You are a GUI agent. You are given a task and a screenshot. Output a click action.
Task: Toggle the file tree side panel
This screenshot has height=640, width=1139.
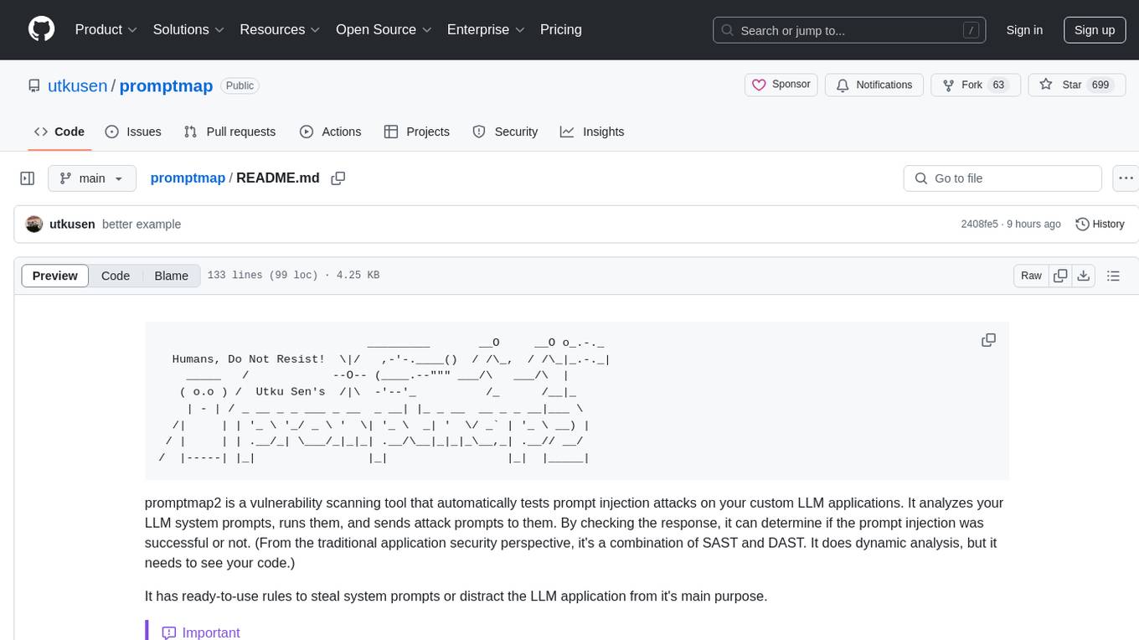[28, 178]
